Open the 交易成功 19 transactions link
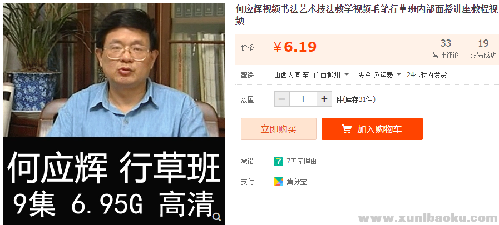 [x=483, y=49]
